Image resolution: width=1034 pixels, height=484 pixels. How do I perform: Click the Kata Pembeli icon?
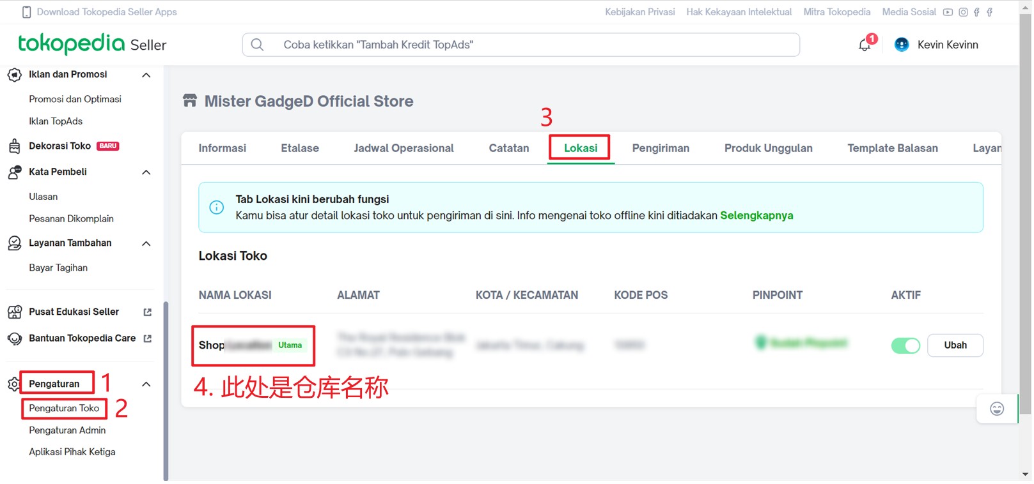tap(14, 172)
